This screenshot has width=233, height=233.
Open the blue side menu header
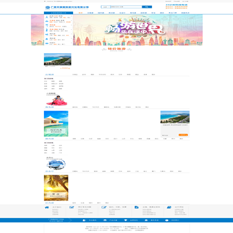pos(58,13)
